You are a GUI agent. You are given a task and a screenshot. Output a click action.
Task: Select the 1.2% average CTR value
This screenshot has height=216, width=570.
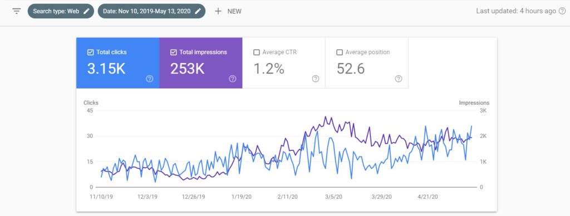269,68
